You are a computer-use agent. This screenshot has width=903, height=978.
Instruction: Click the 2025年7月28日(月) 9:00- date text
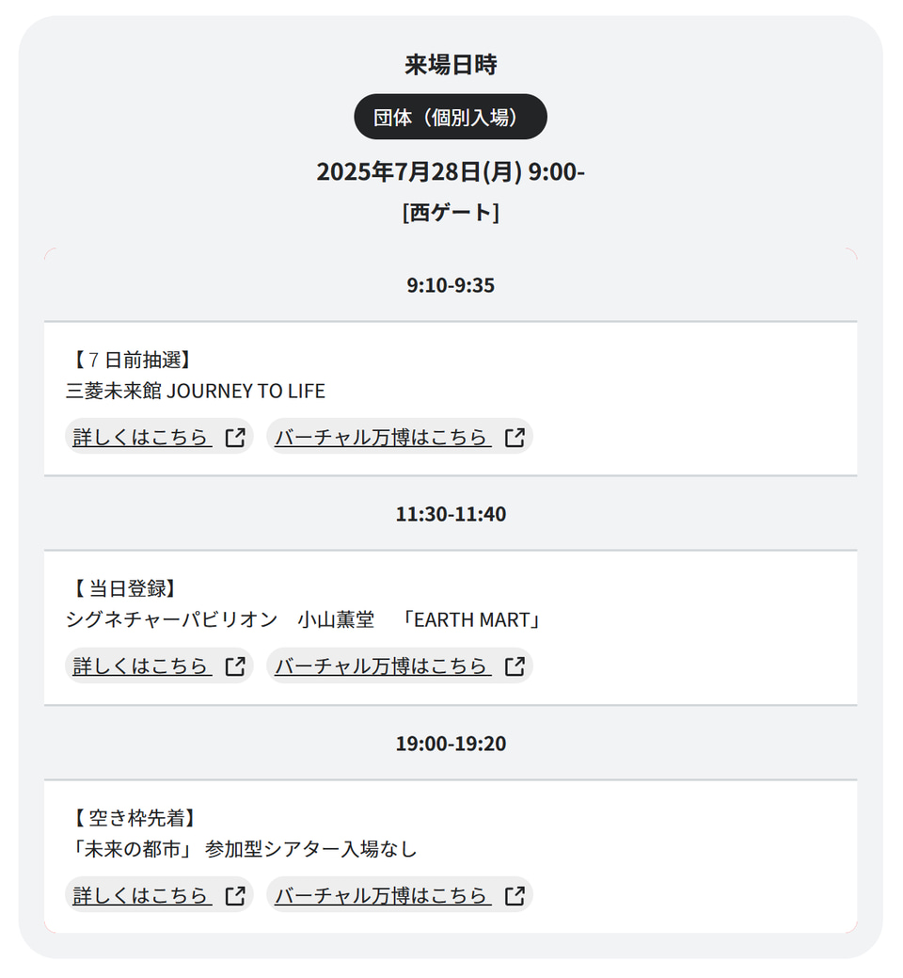pos(451,171)
